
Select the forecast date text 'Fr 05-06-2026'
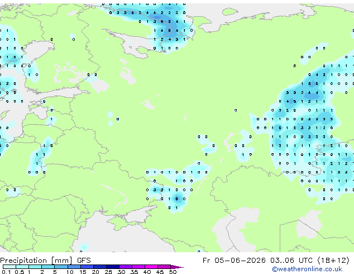point(234,261)
